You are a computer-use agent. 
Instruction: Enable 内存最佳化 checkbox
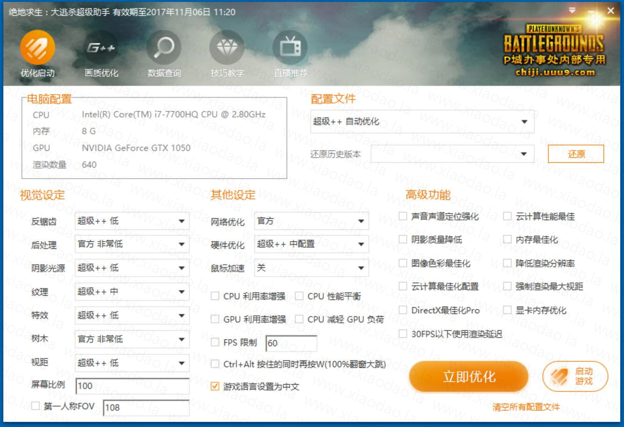click(508, 239)
